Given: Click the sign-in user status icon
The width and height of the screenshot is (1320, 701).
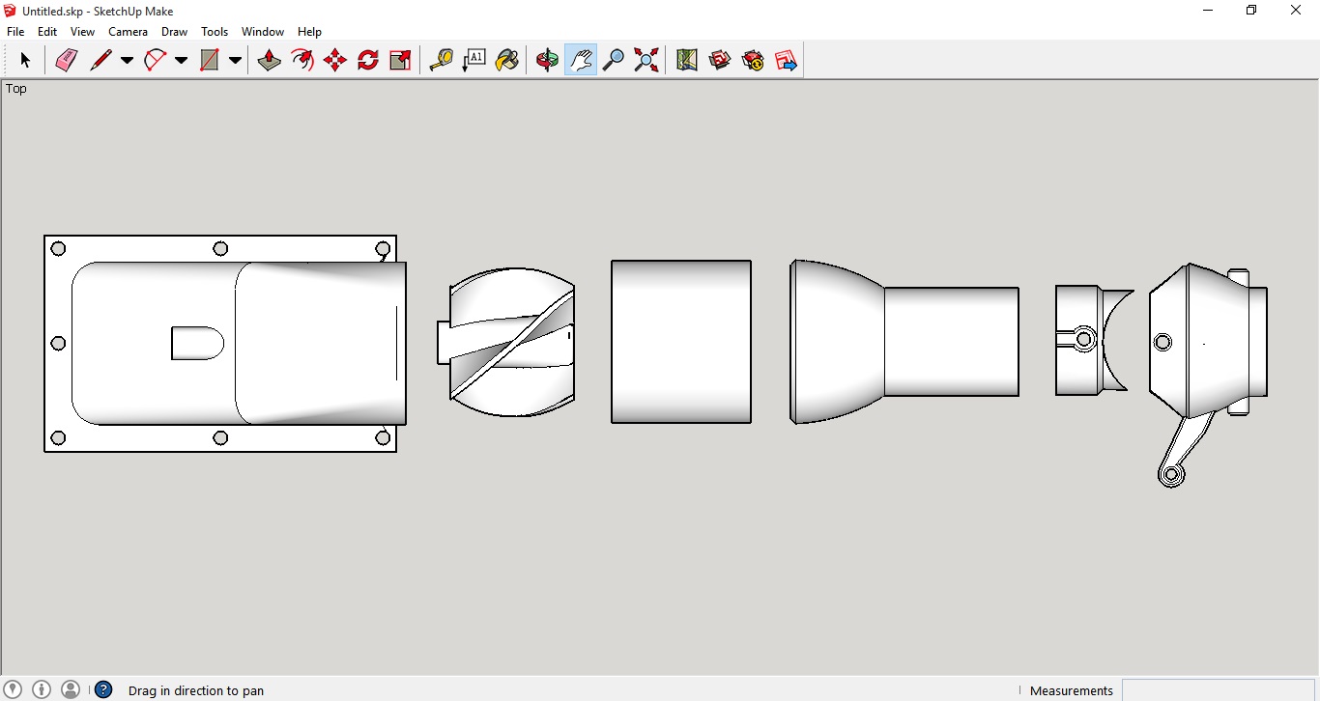Looking at the screenshot, I should tap(71, 689).
